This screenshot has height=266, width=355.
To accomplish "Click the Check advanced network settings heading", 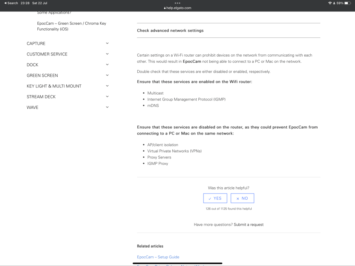I will [170, 31].
